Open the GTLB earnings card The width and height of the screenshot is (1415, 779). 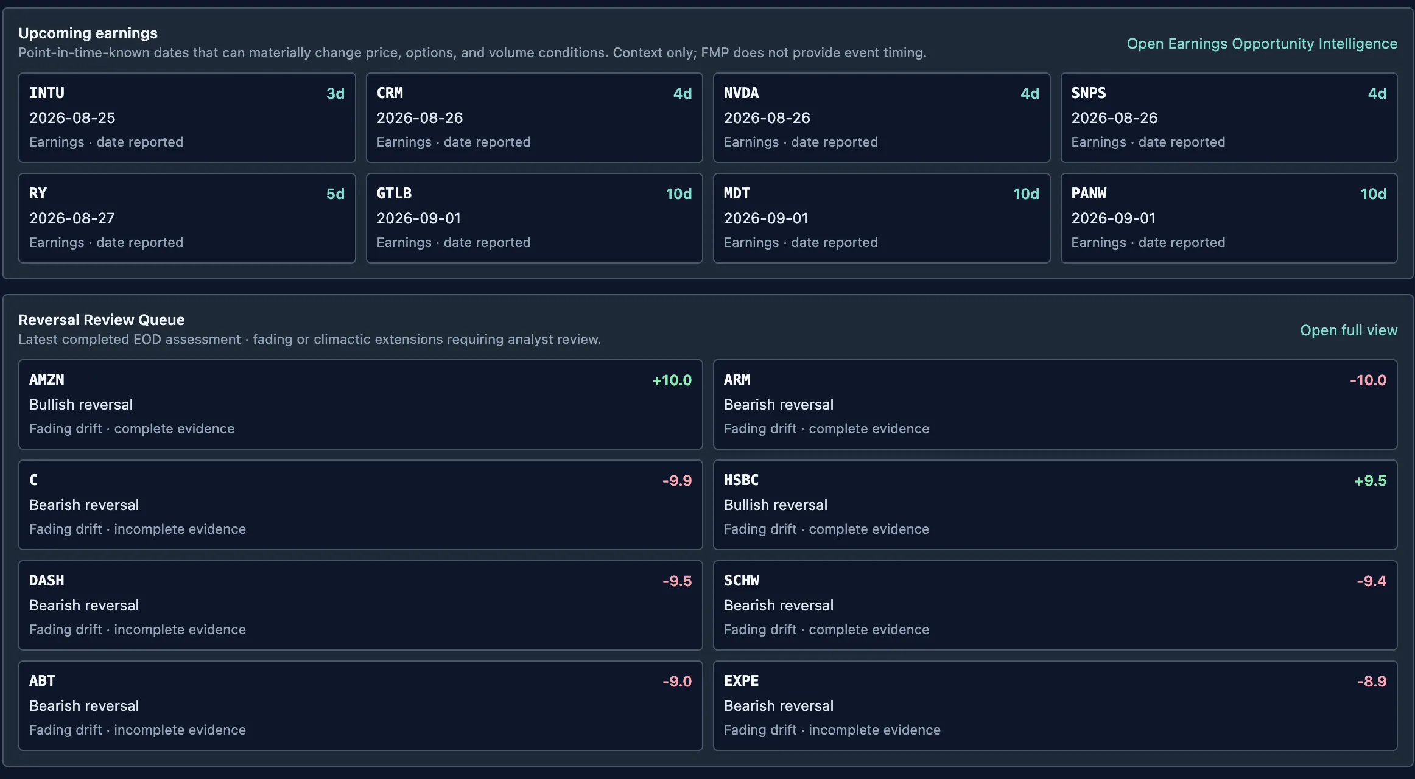[x=534, y=218]
